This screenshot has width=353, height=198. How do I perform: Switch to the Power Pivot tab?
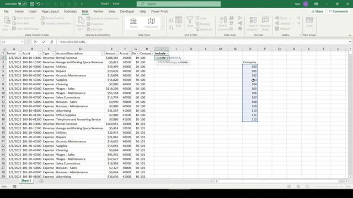[x=159, y=11]
